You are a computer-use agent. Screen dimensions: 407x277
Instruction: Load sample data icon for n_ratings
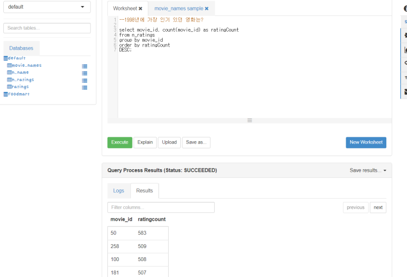[x=84, y=80]
